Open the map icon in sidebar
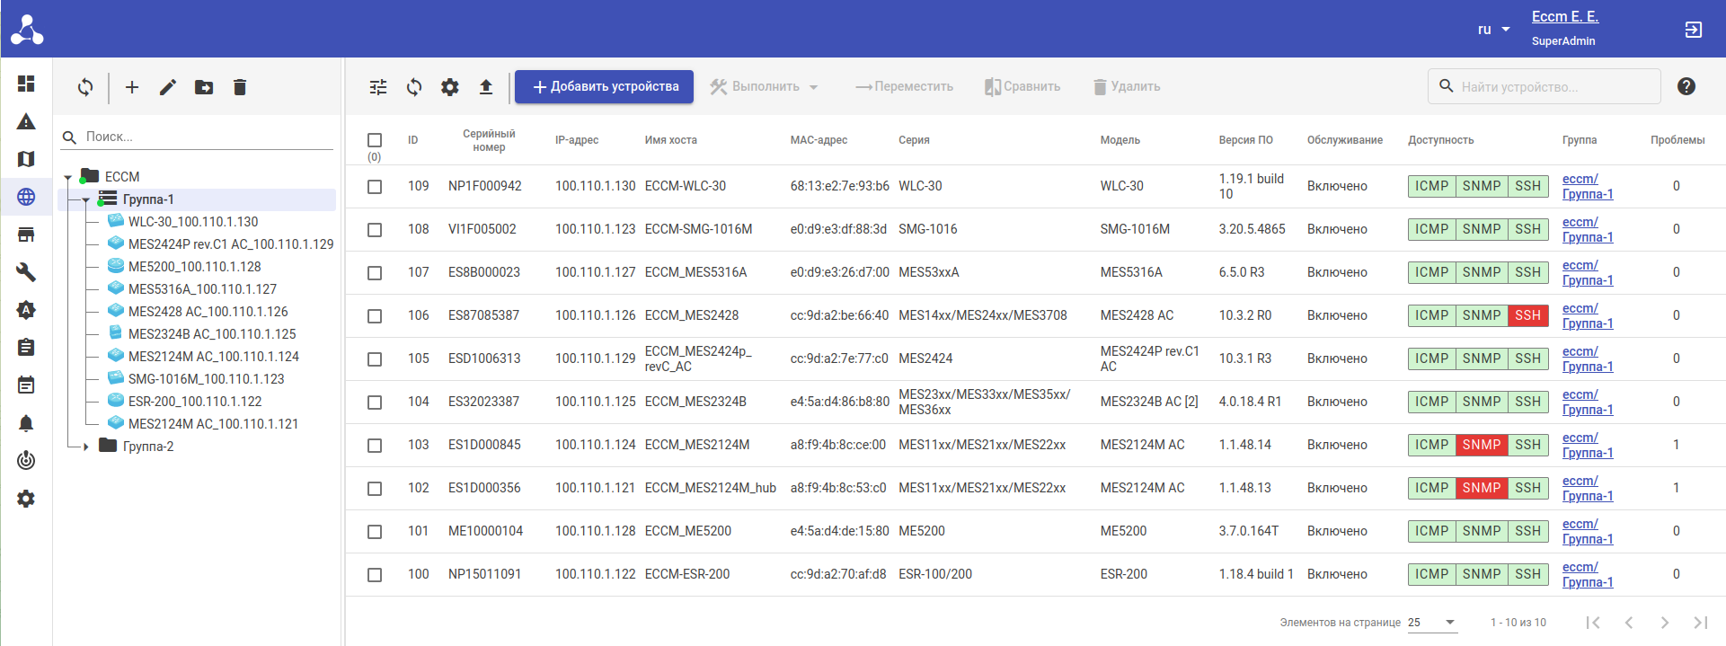 [26, 159]
